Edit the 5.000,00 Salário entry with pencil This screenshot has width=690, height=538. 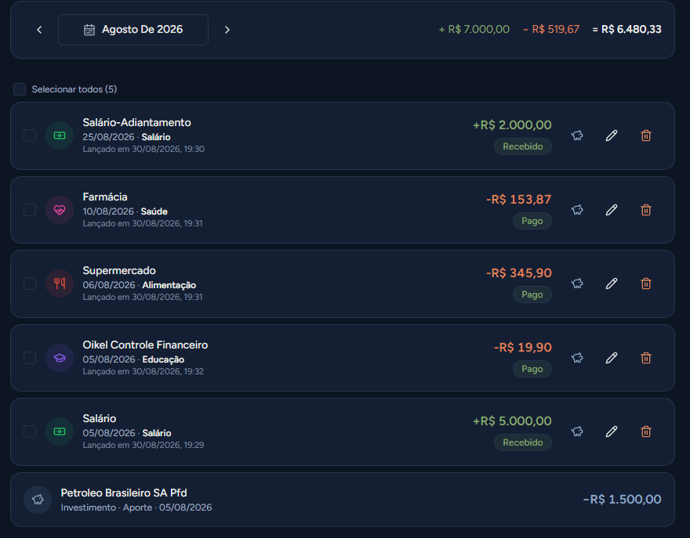612,431
